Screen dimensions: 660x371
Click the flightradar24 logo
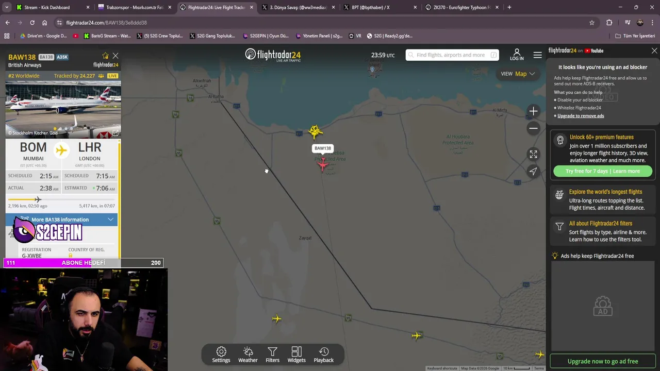pos(273,55)
